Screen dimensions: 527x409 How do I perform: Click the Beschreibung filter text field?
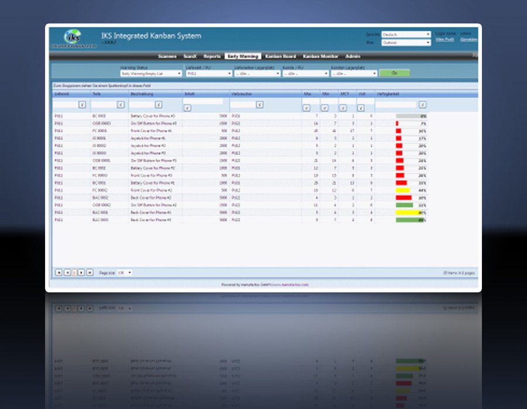tap(142, 105)
